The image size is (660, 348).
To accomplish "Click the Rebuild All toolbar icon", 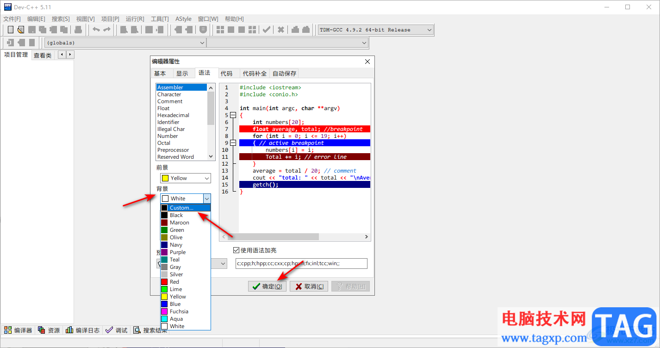I will point(252,30).
